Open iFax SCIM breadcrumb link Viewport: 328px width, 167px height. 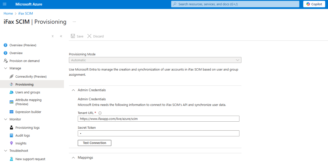(x=26, y=13)
